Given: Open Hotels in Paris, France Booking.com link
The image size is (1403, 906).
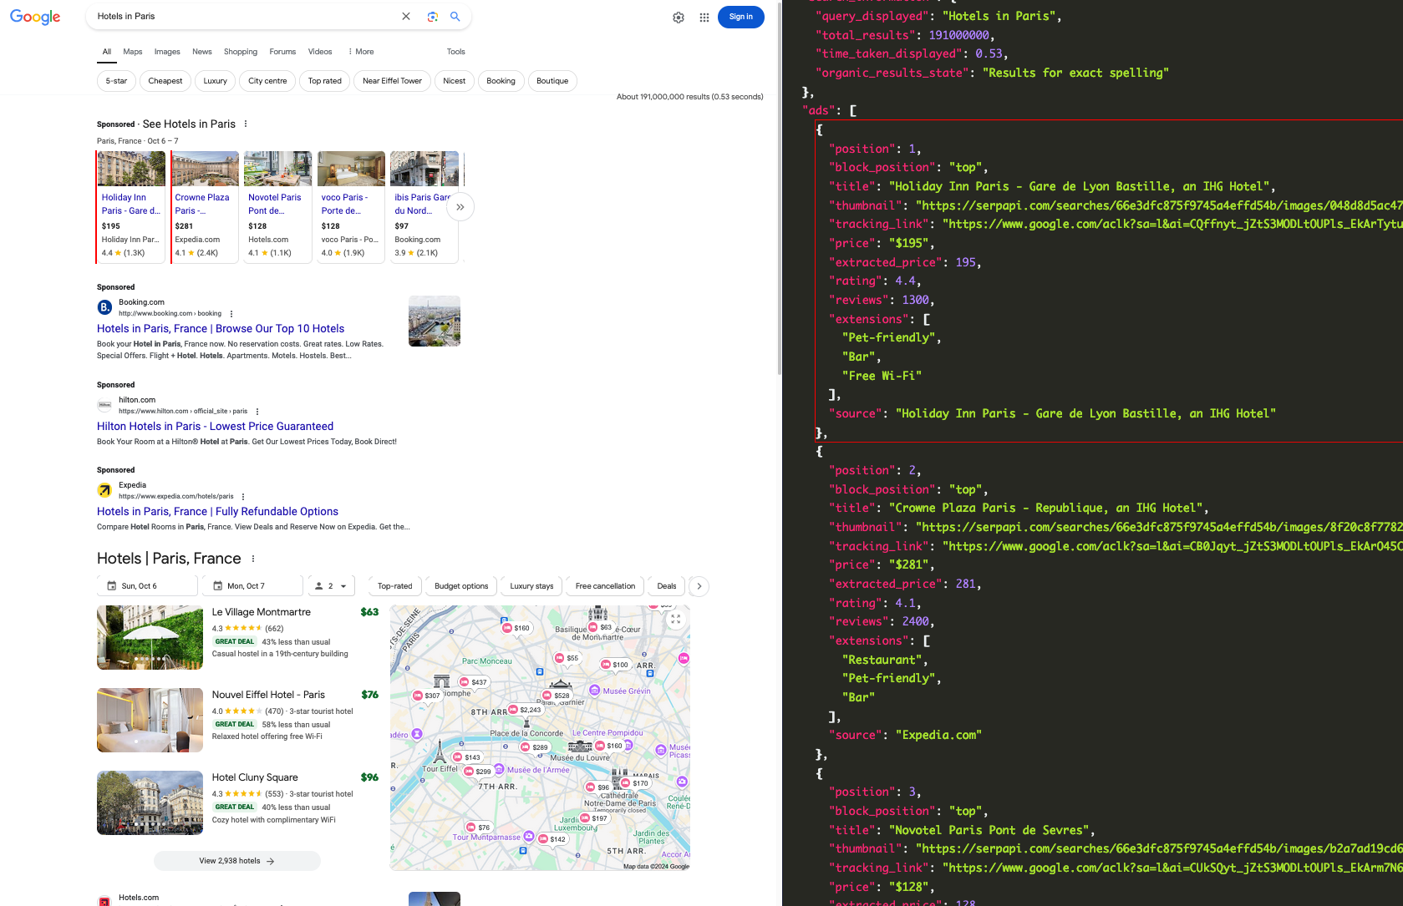Looking at the screenshot, I should [221, 329].
